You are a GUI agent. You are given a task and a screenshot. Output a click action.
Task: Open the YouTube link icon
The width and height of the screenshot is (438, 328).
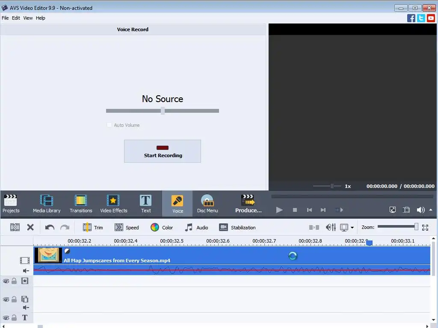tap(431, 18)
